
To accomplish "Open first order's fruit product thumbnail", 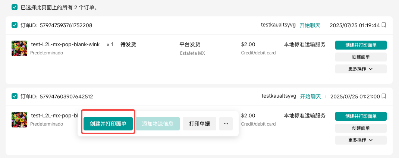I will tap(19, 48).
